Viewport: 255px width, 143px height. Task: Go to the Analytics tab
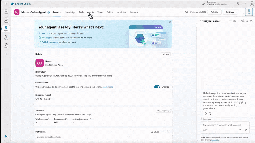point(121,12)
